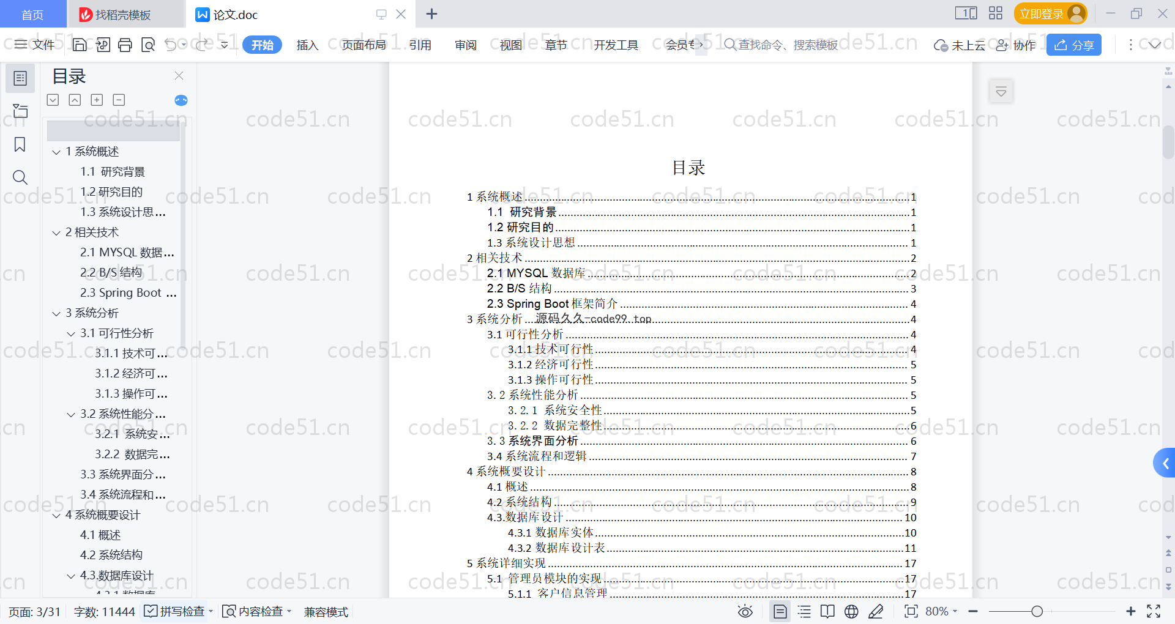Screen dimensions: 1175x624
Task: Select the 开发工具 ribbon tab
Action: [616, 45]
